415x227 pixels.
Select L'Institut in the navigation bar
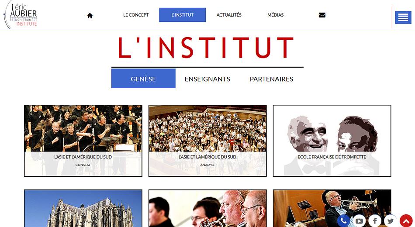pyautogui.click(x=182, y=15)
